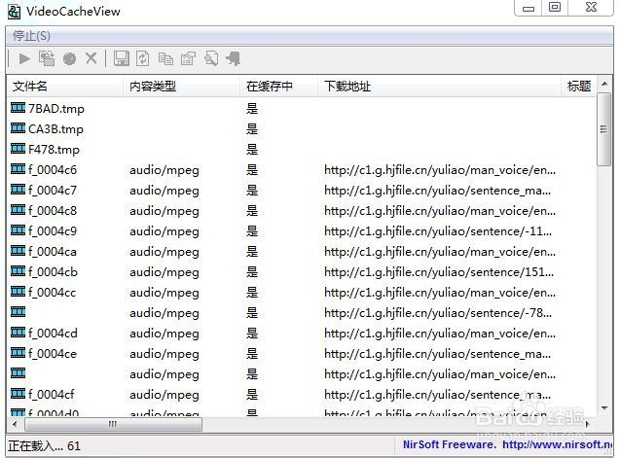Click the horizontal scrollbar thumb
Image resolution: width=620 pixels, height=458 pixels.
tap(113, 424)
